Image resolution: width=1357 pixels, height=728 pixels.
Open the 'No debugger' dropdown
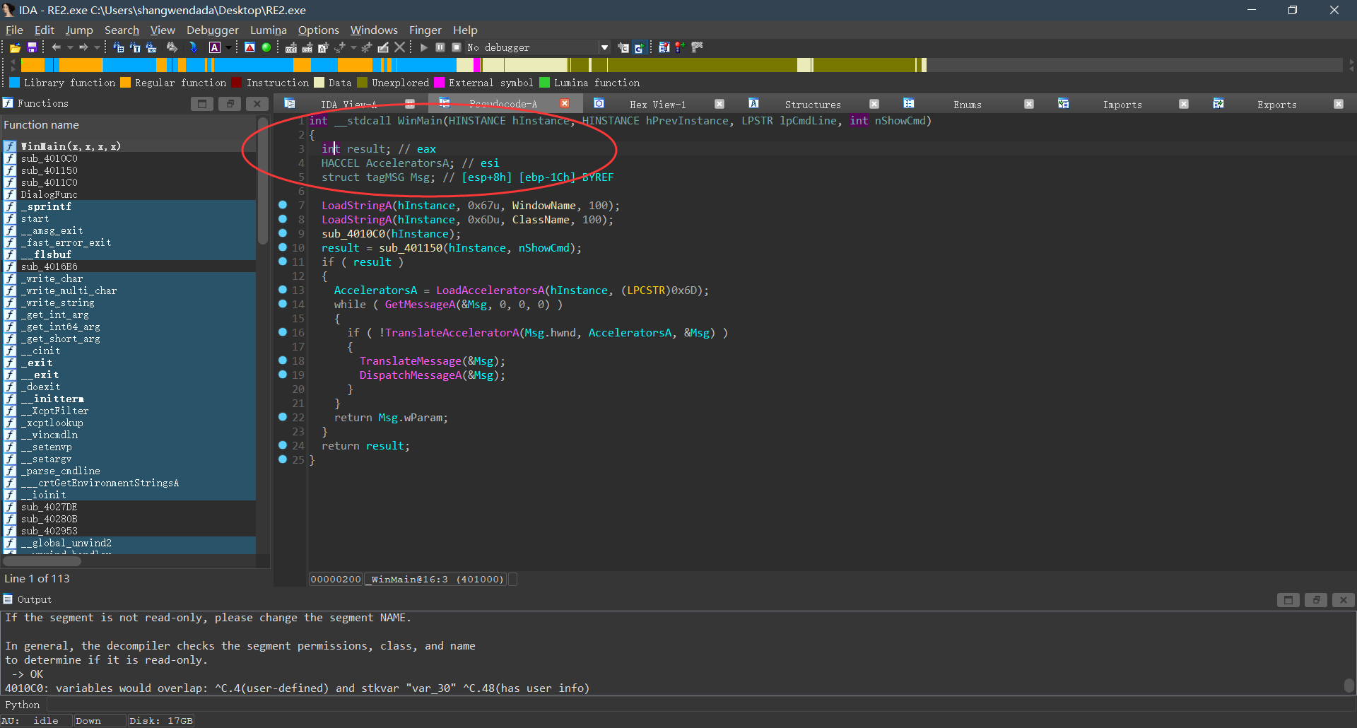[x=604, y=47]
